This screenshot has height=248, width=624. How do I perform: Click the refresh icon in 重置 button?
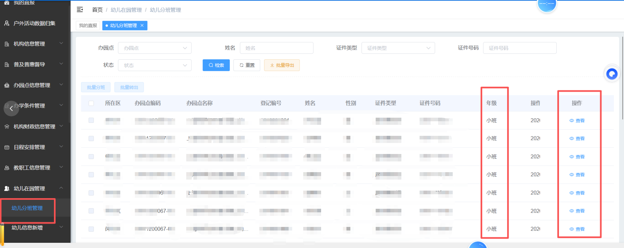tap(241, 65)
